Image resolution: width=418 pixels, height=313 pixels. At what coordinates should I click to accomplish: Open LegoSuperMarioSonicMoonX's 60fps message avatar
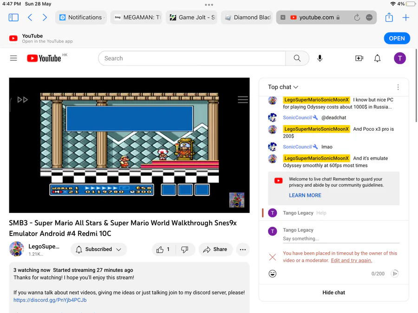tap(273, 159)
